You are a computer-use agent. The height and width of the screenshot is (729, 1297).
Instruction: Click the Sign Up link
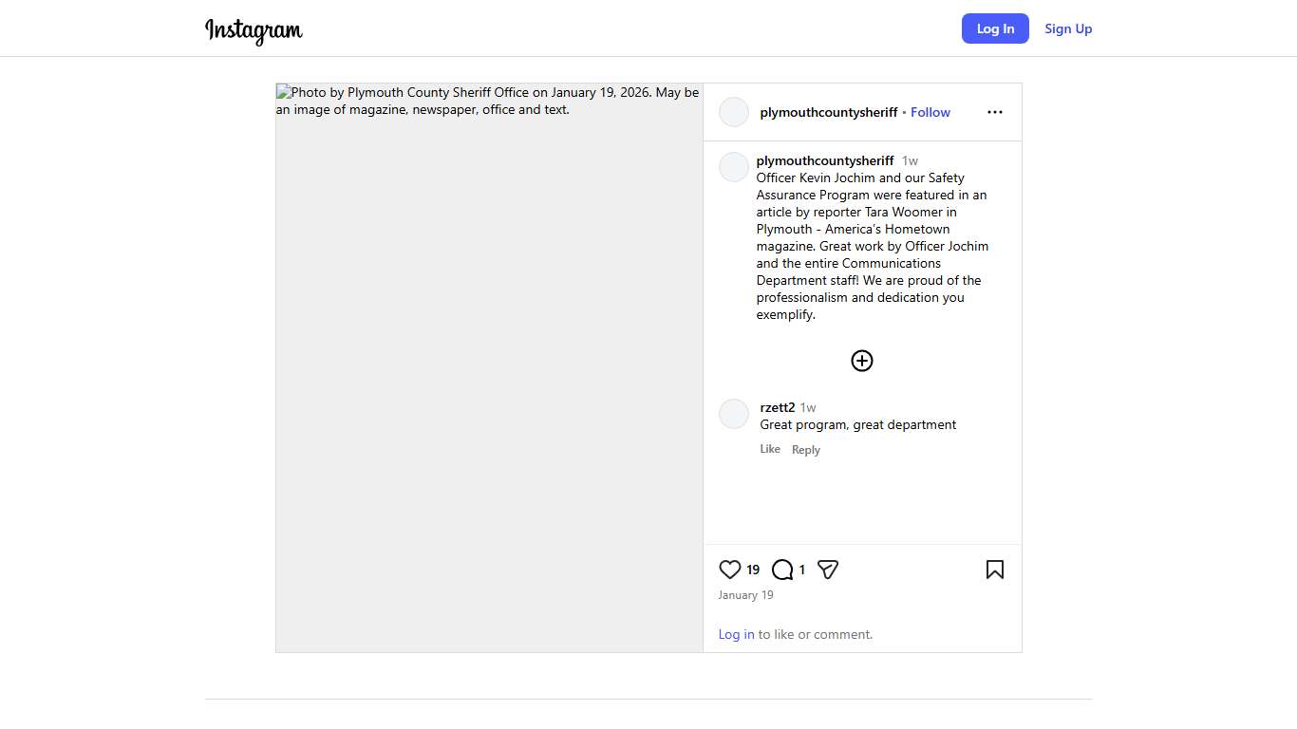(1068, 28)
